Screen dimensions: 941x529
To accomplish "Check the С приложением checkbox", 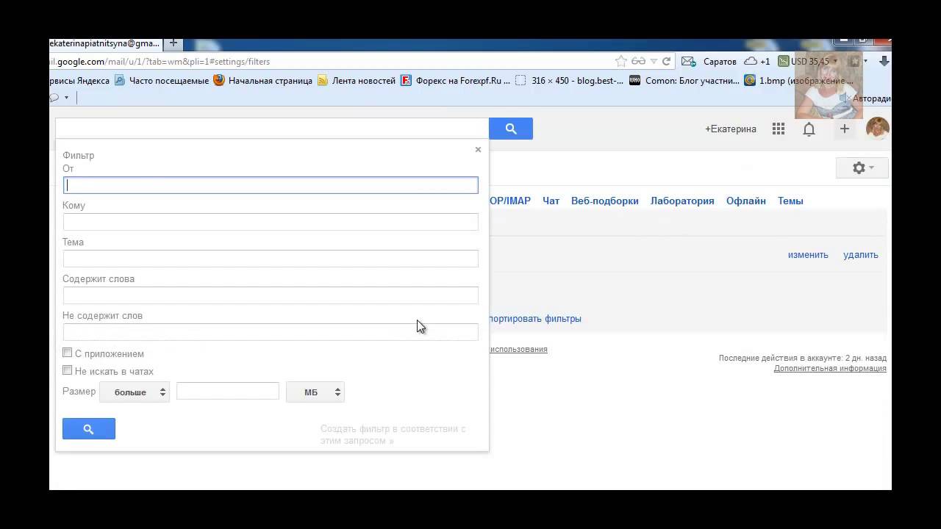I will click(x=68, y=353).
